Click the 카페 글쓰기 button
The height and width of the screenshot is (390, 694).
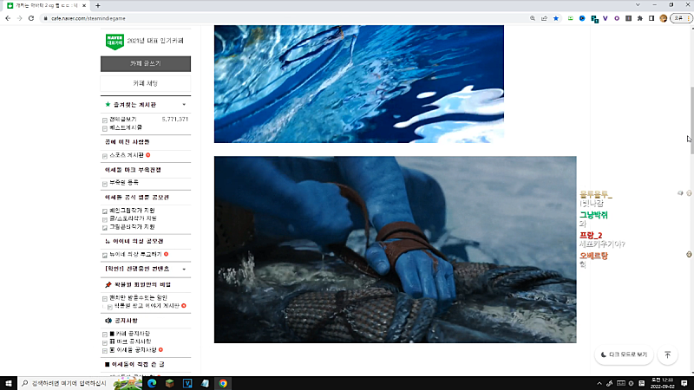coord(146,63)
